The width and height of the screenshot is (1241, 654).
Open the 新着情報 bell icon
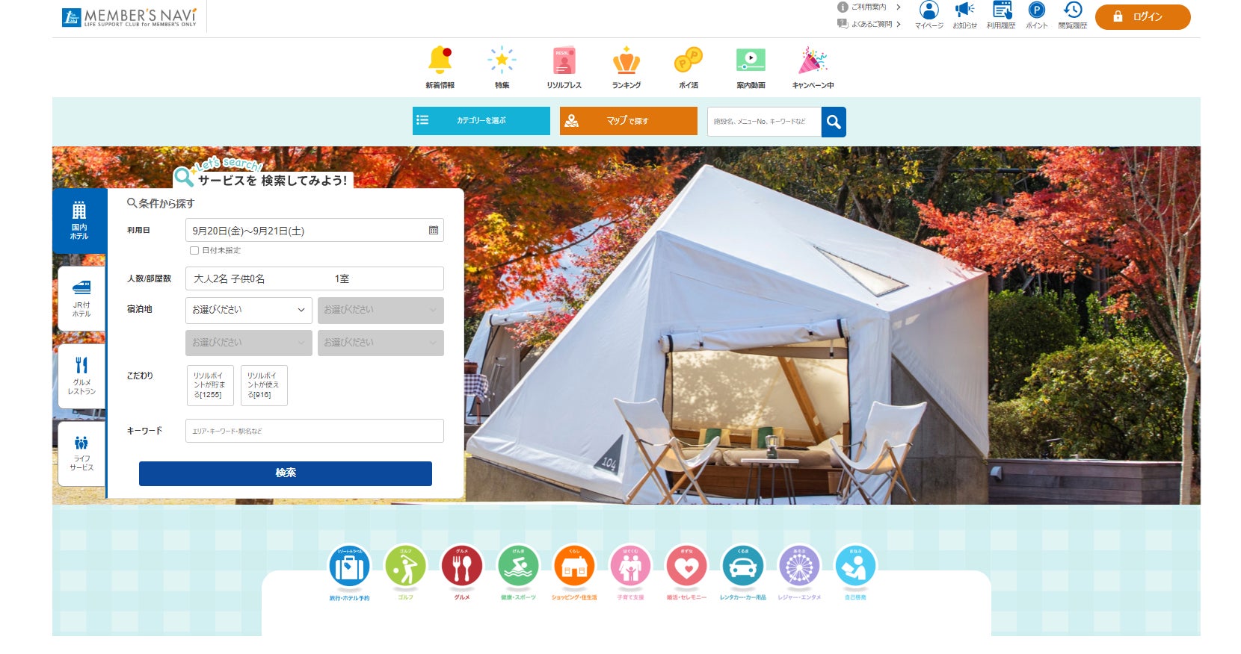(x=440, y=60)
